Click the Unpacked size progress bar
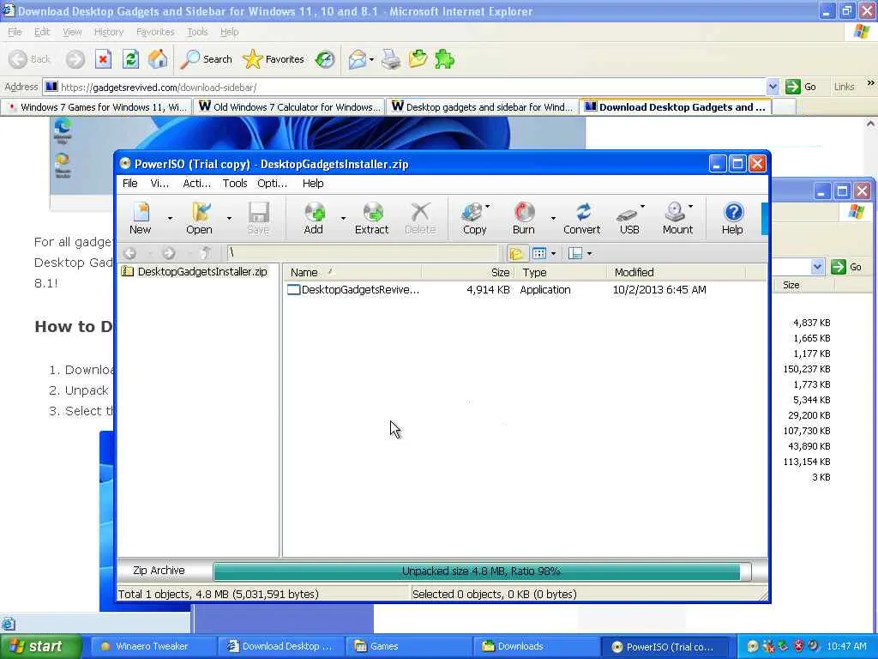Image resolution: width=878 pixels, height=659 pixels. click(482, 571)
